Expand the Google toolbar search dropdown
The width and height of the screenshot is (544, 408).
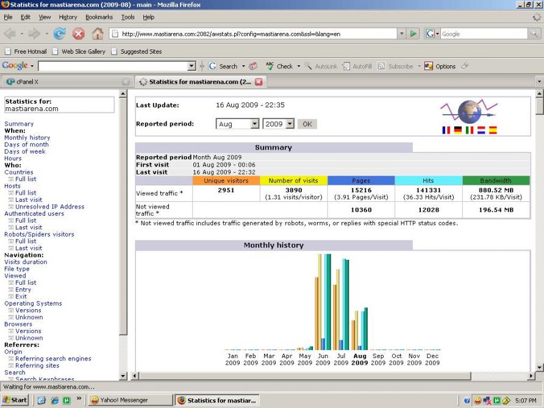click(x=192, y=66)
